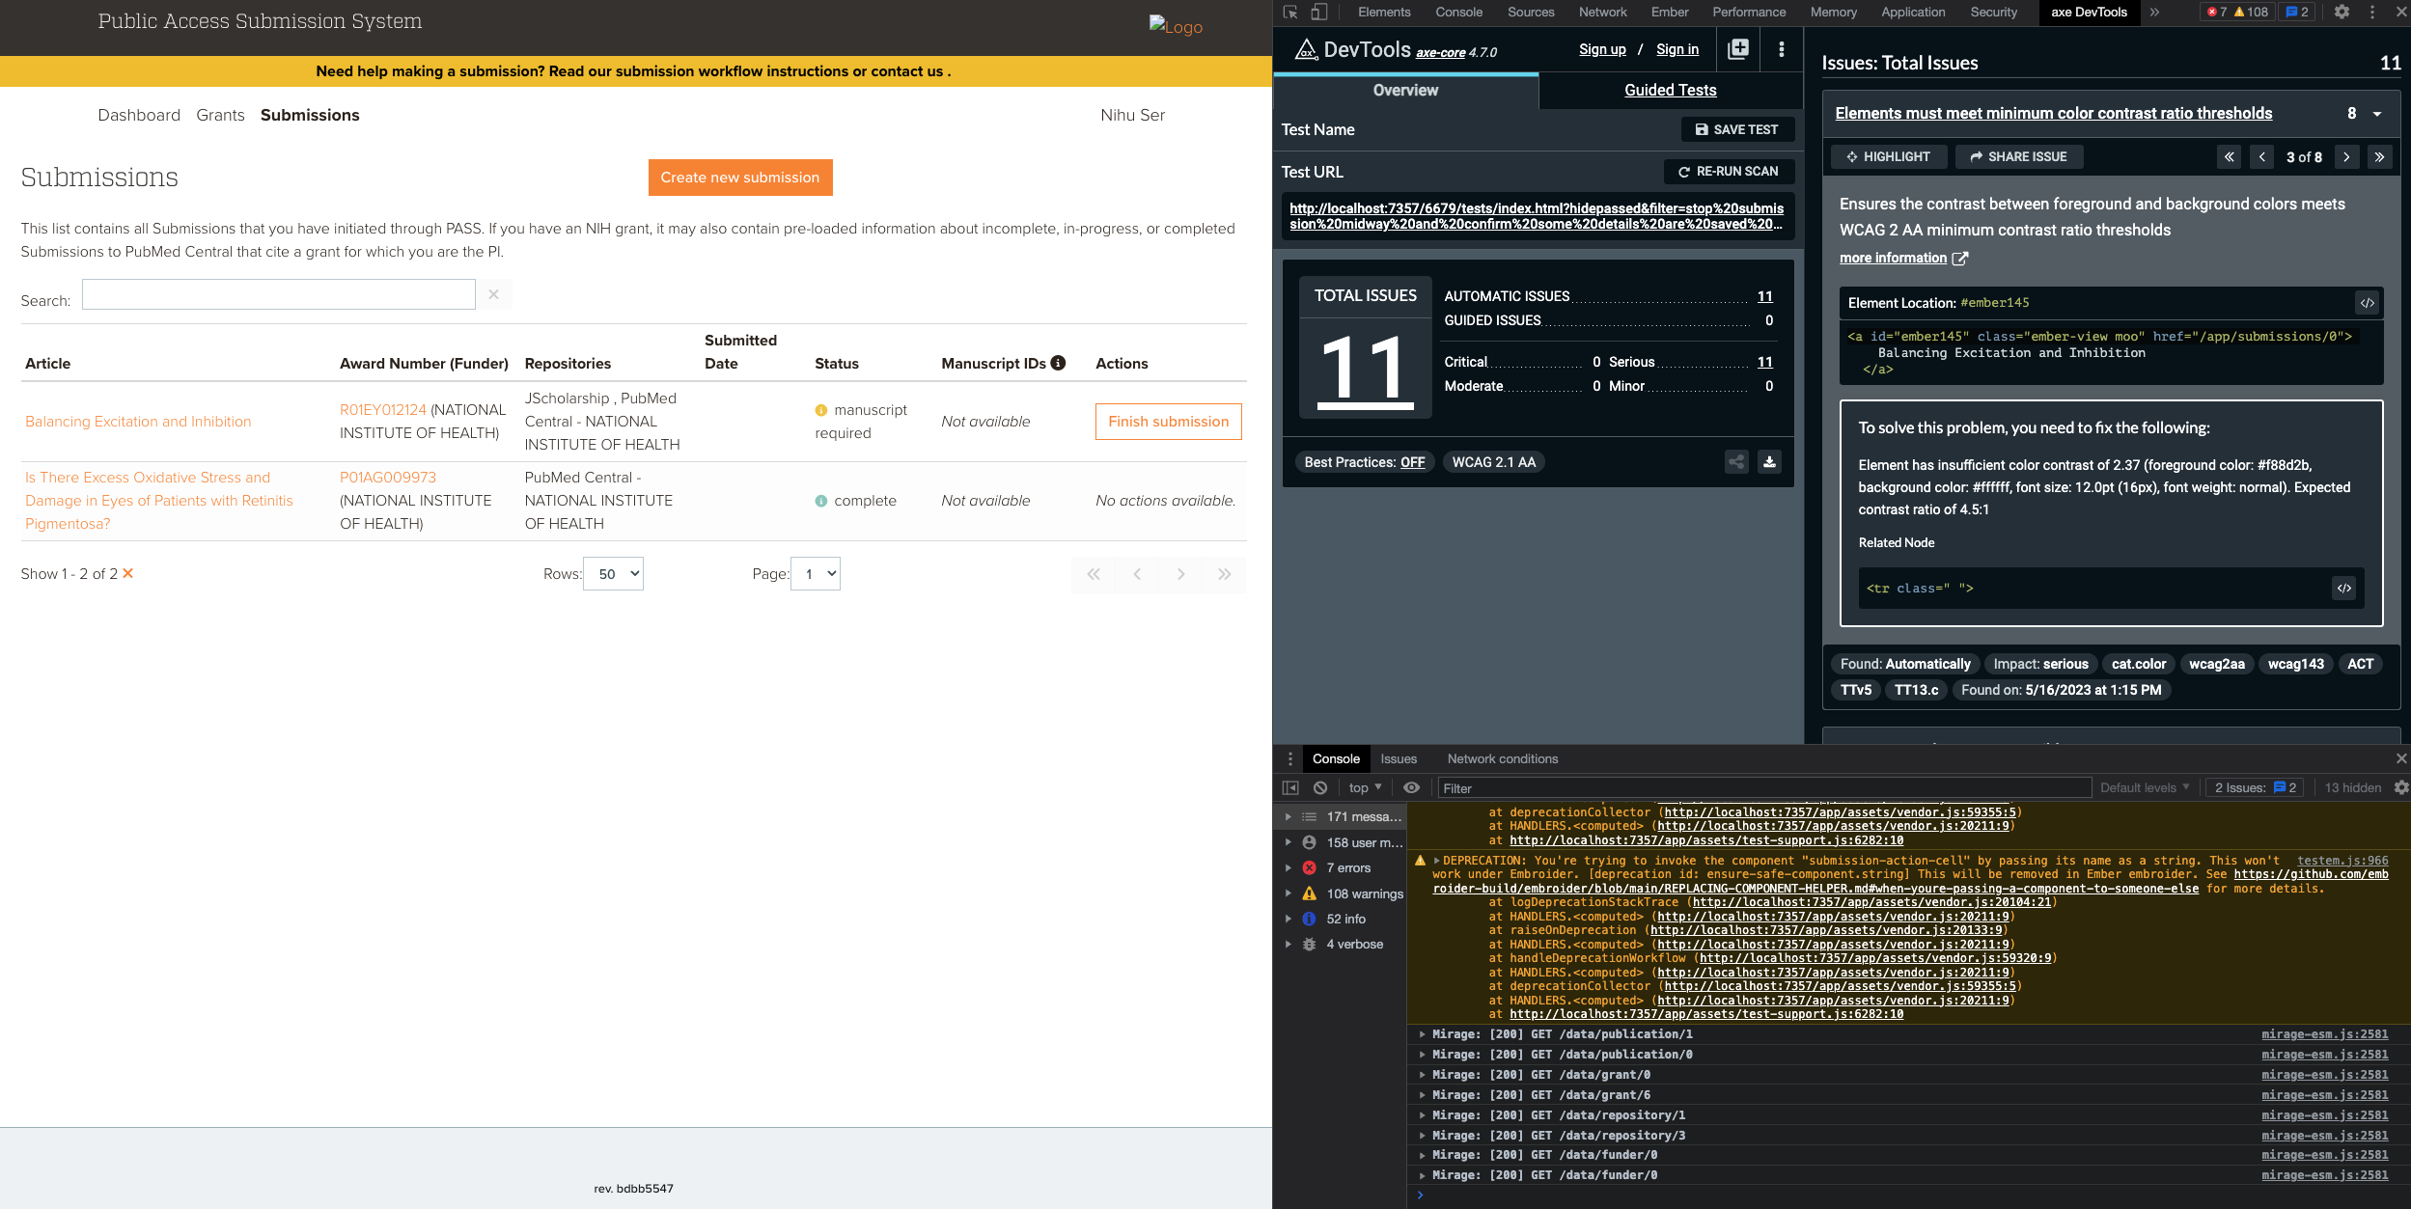Click the new test plus icon in axe DevTools

(x=1738, y=49)
